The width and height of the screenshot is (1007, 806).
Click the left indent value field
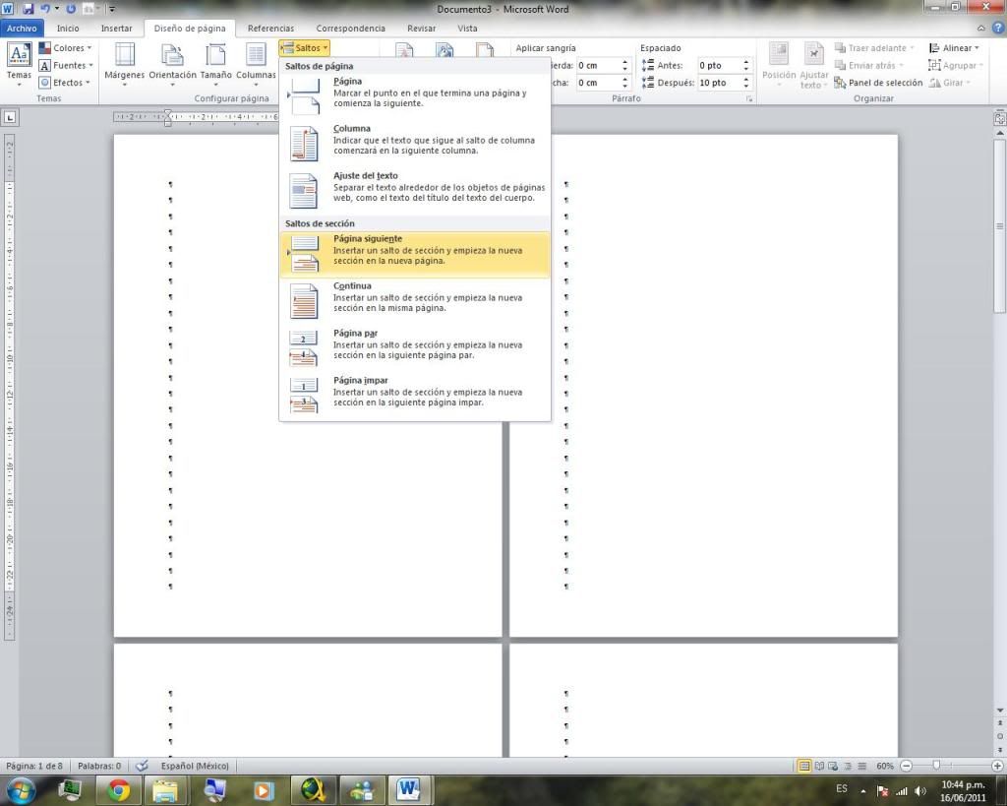pyautogui.click(x=598, y=66)
